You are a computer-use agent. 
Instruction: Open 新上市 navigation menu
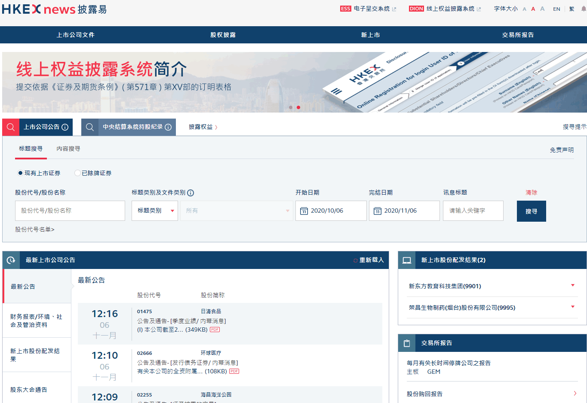click(x=370, y=35)
